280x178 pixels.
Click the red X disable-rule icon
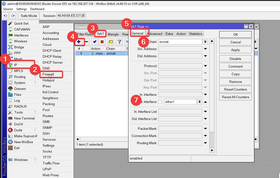(x=102, y=42)
